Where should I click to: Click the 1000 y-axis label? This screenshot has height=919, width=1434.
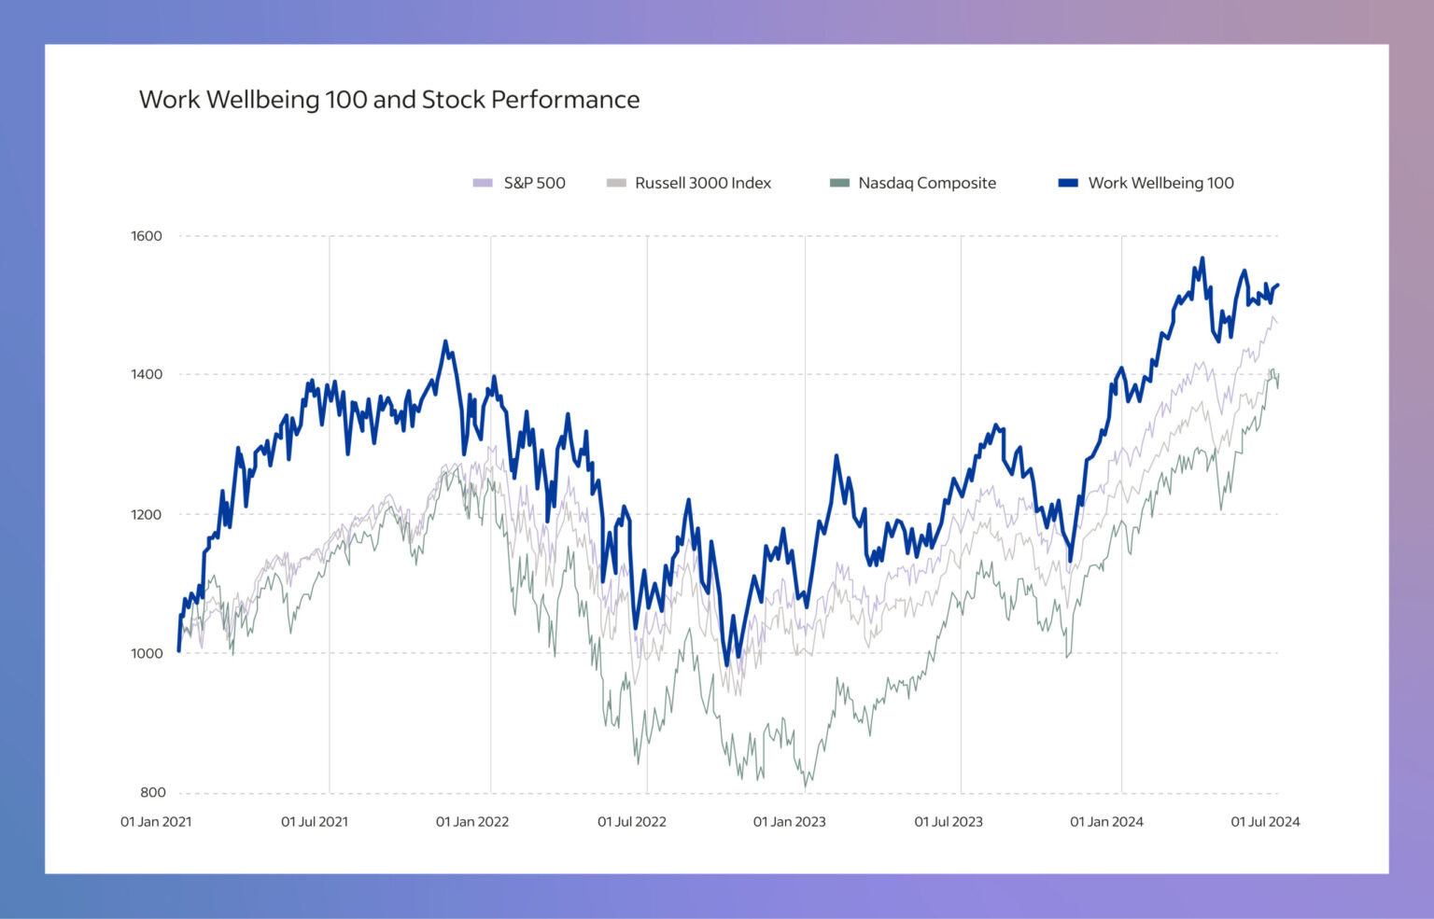click(147, 653)
